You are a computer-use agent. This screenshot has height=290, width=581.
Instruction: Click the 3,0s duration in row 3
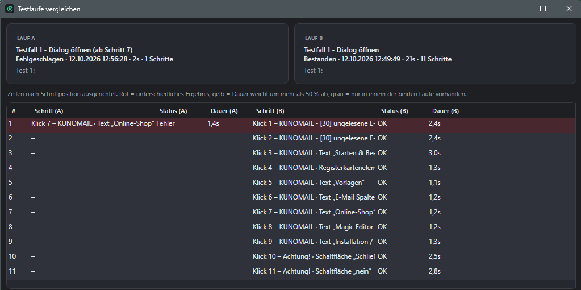pyautogui.click(x=434, y=153)
